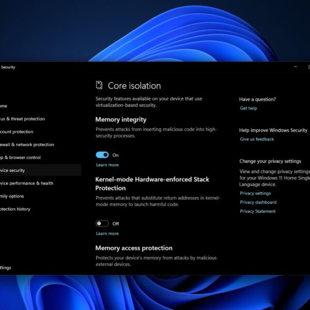The image size is (310, 310).
Task: Click the 'Off' label beside Stack Protection
Action: click(x=116, y=224)
